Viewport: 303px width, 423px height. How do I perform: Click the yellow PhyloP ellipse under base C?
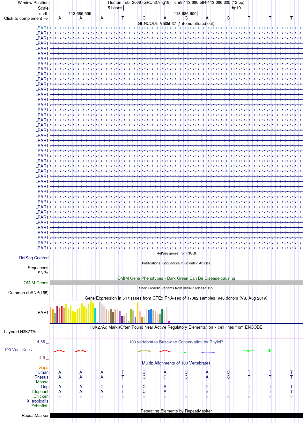144,351
